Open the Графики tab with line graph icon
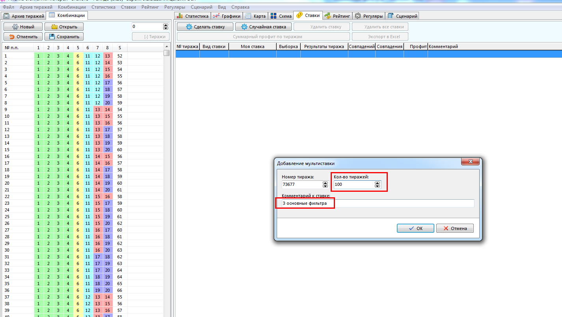Image resolution: width=562 pixels, height=317 pixels. [227, 16]
